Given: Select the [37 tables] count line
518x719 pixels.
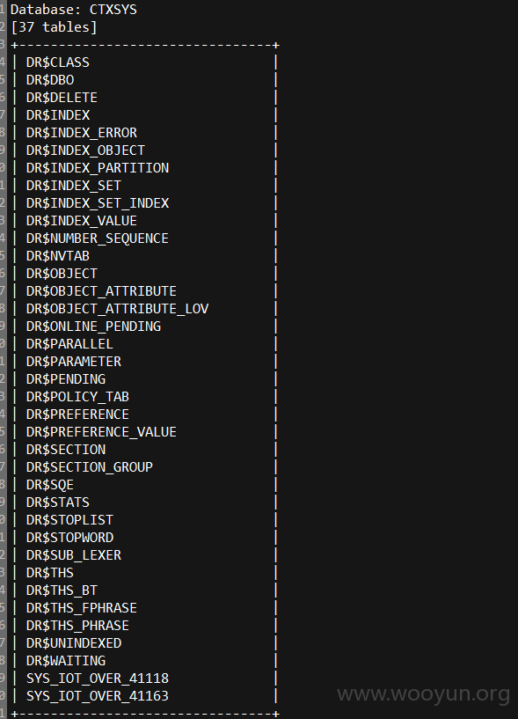Looking at the screenshot, I should coord(54,27).
